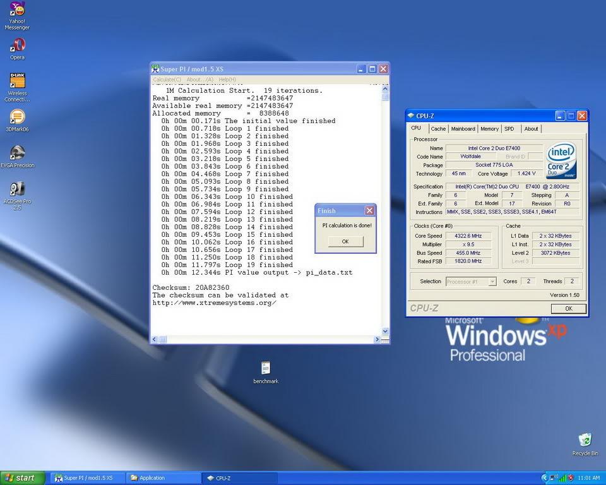Click the Technology value 45 nm
Image resolution: width=606 pixels, height=485 pixels.
[x=458, y=174]
